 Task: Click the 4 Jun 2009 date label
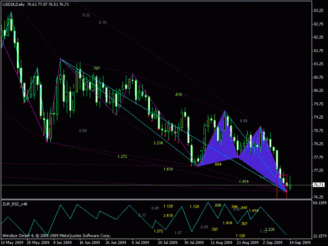(62, 242)
